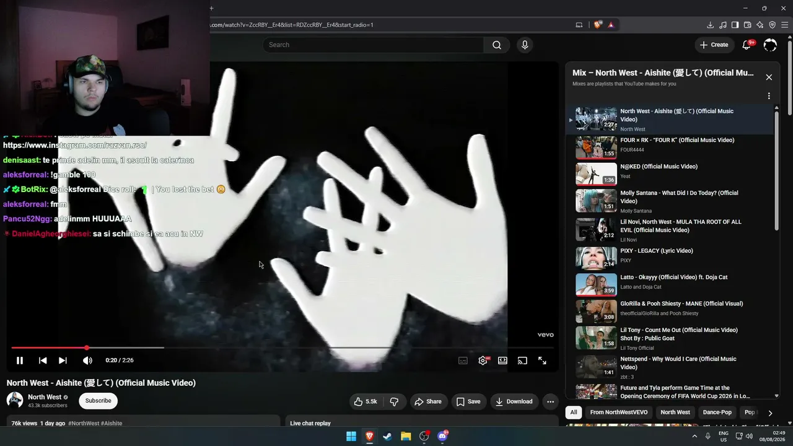Click into the YouTube search field

(x=373, y=45)
